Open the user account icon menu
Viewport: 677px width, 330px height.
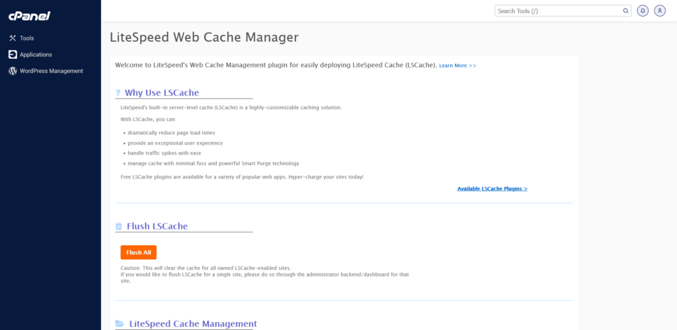pyautogui.click(x=660, y=11)
